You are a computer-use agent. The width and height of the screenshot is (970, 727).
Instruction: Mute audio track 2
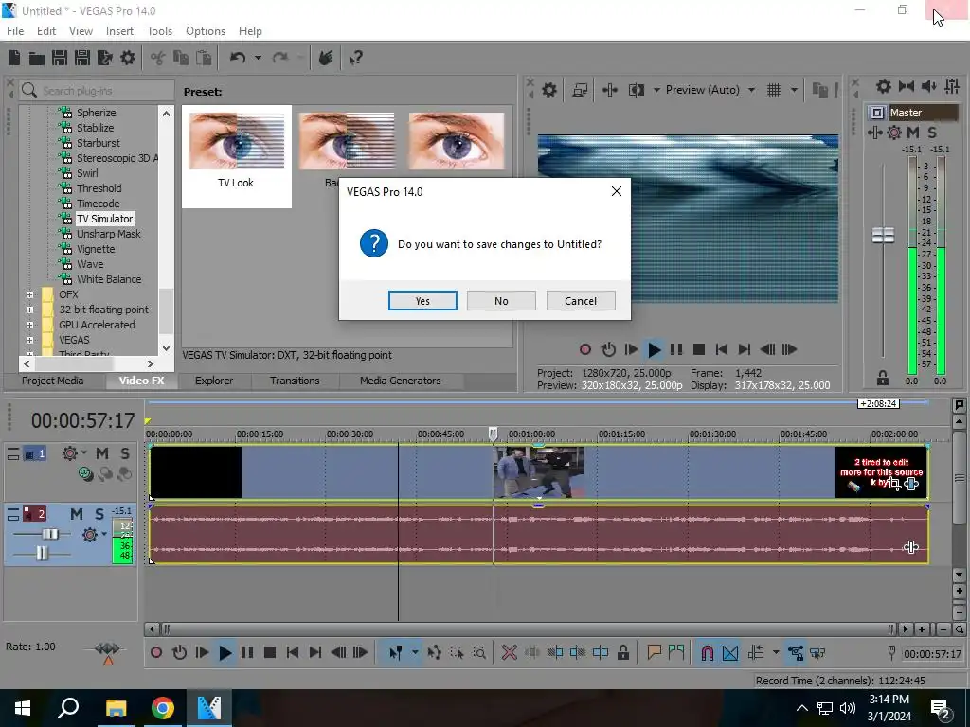pos(76,514)
